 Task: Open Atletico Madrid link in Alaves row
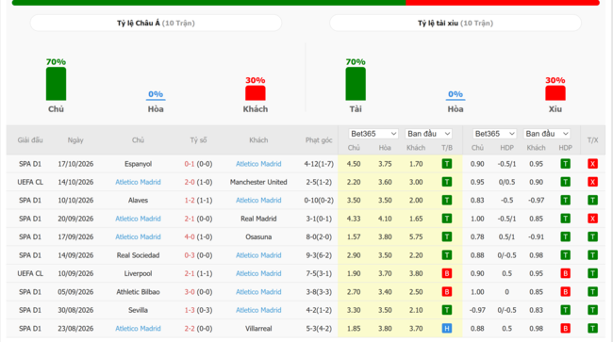[x=258, y=201]
